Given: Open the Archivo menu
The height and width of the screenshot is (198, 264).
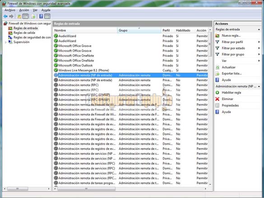Looking at the screenshot, I should (10, 10).
